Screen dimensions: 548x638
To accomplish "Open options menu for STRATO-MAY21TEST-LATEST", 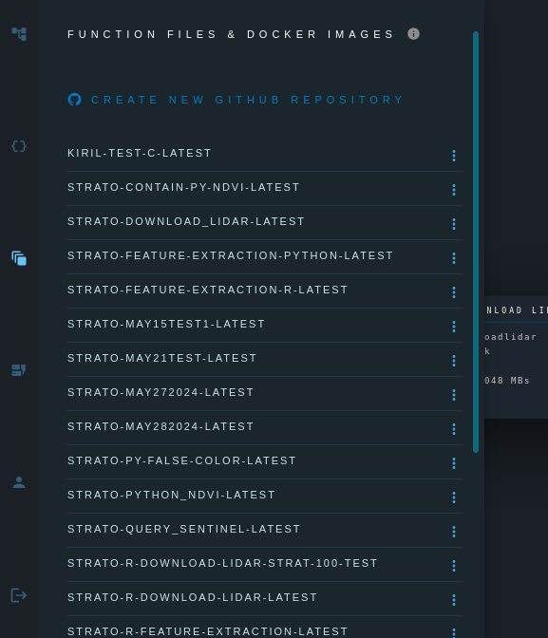I will (454, 361).
